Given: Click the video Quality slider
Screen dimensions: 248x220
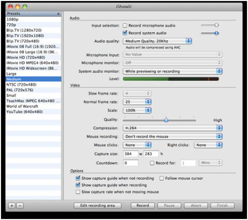Looking at the screenshot, I should pos(159,120).
